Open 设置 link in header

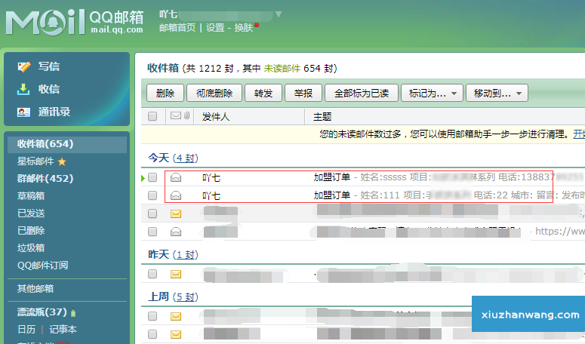tap(215, 28)
